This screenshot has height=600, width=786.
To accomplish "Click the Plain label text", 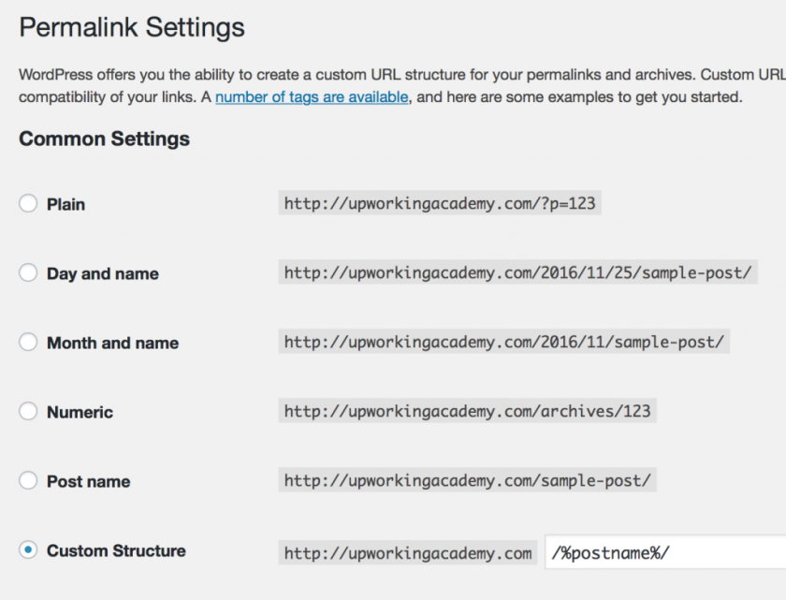I will coord(65,204).
